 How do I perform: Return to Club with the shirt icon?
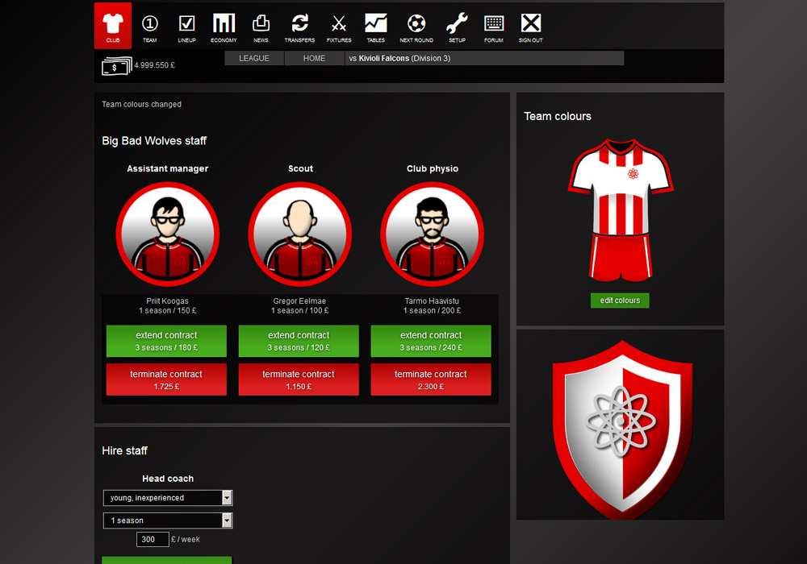[x=112, y=25]
